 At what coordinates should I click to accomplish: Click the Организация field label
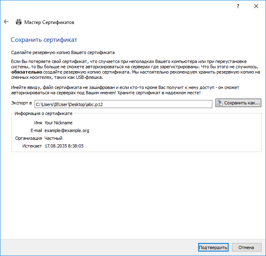coord(28,138)
